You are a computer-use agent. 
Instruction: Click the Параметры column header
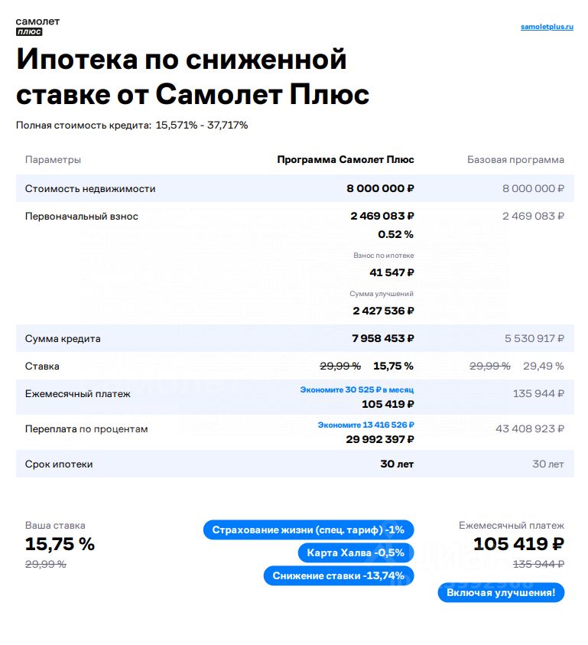(53, 160)
